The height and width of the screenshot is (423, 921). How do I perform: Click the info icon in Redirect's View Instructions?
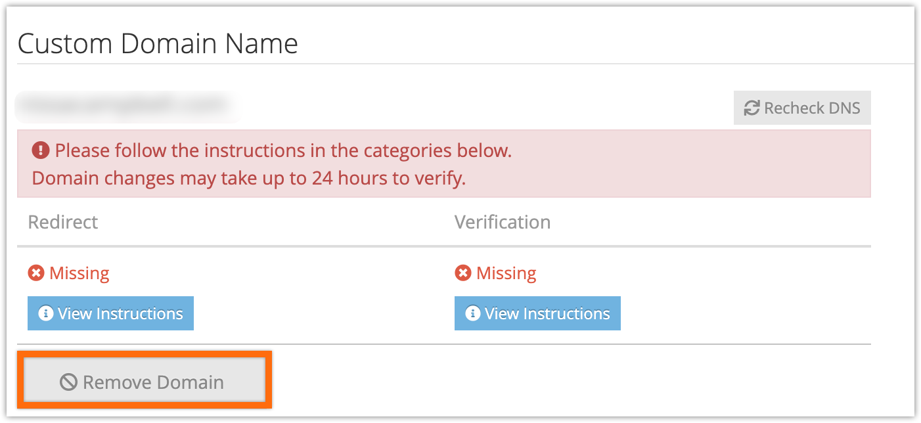tap(45, 313)
